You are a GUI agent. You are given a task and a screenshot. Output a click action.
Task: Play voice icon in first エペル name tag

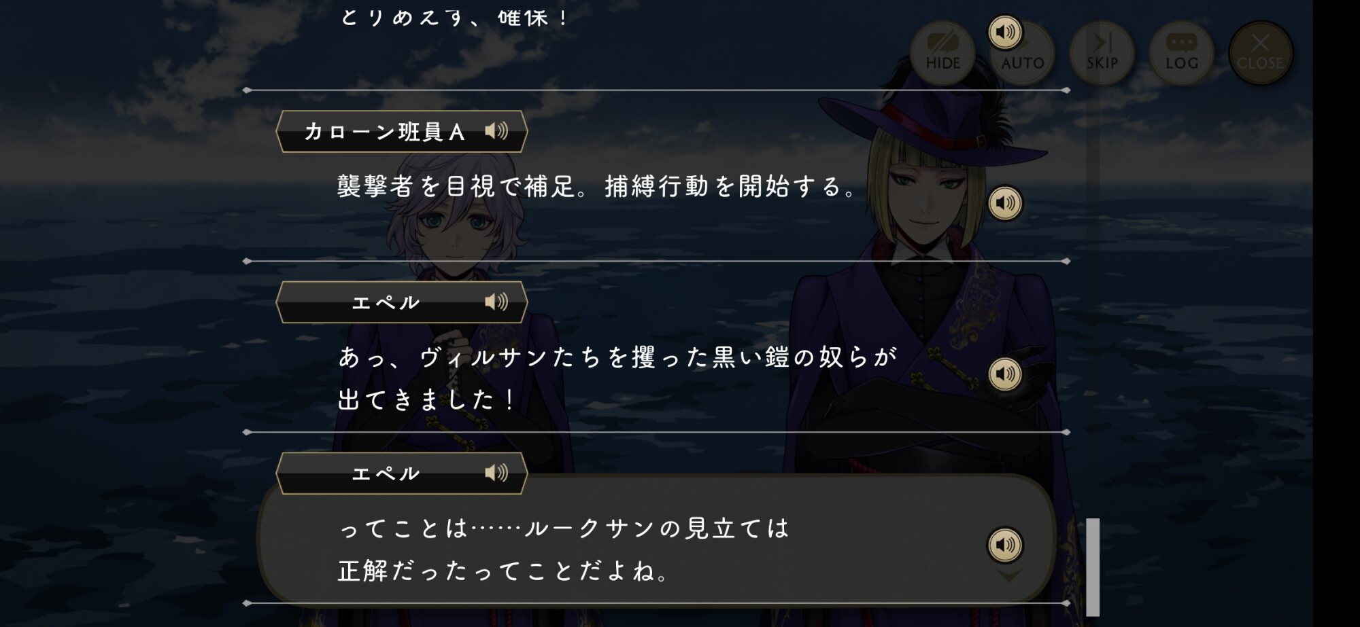pyautogui.click(x=496, y=302)
